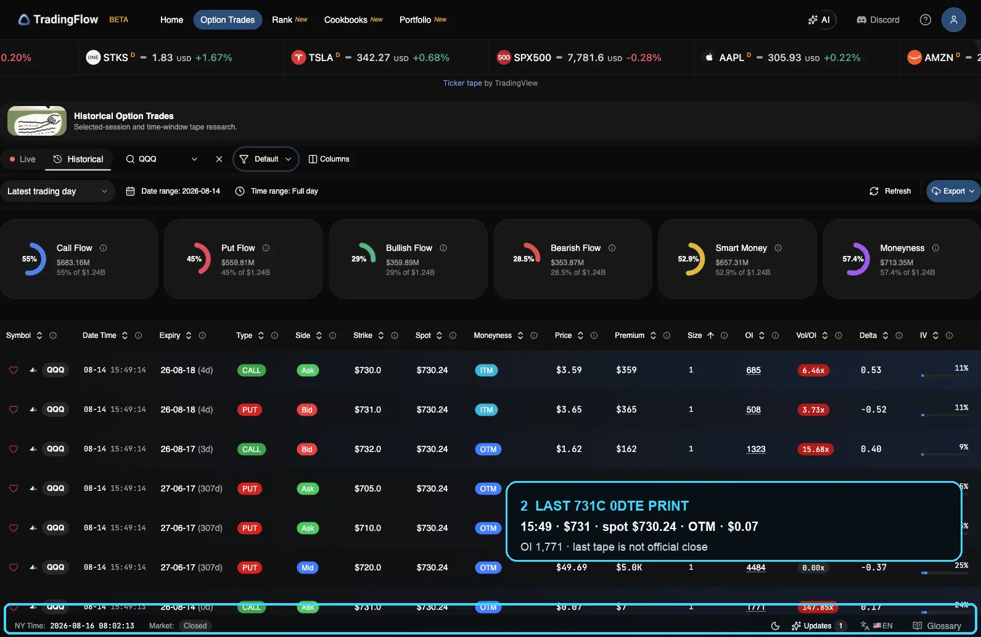Show Smart Money info icon
Image resolution: width=981 pixels, height=637 pixels.
coord(778,248)
